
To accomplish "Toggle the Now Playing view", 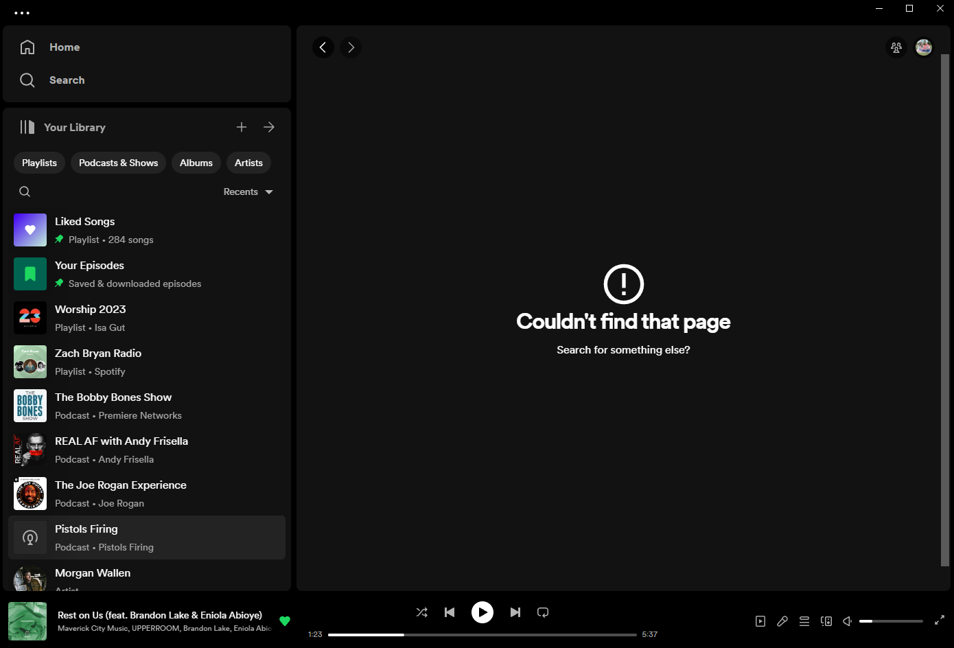I will pos(760,621).
